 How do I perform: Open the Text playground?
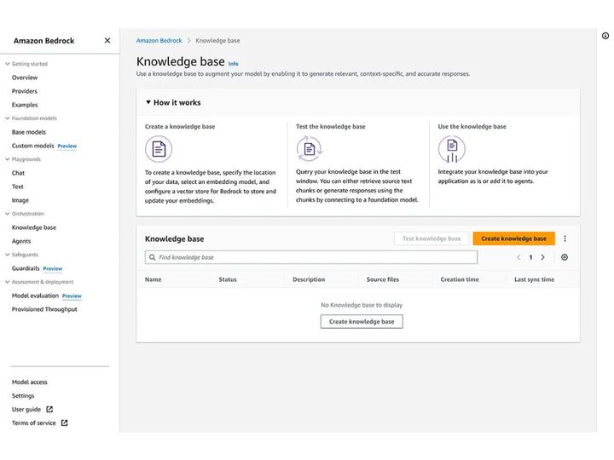18,187
